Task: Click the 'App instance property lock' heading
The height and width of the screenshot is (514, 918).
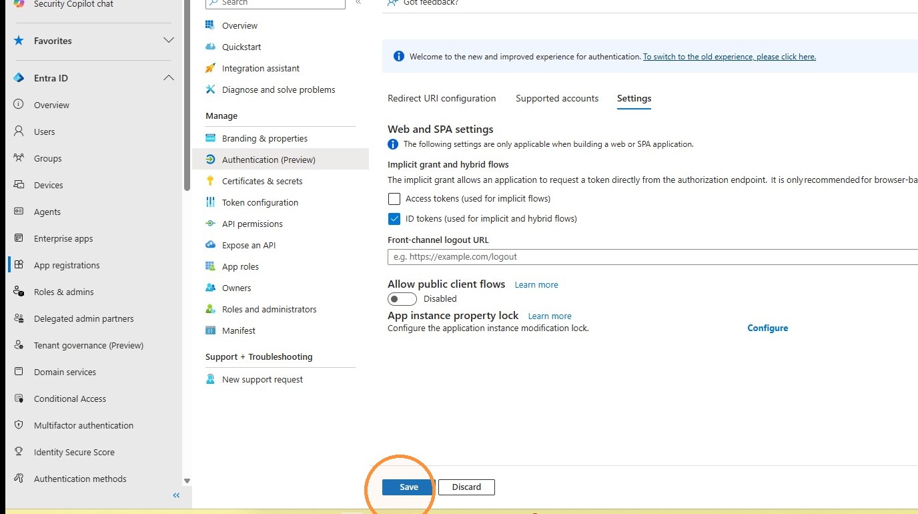Action: [453, 316]
